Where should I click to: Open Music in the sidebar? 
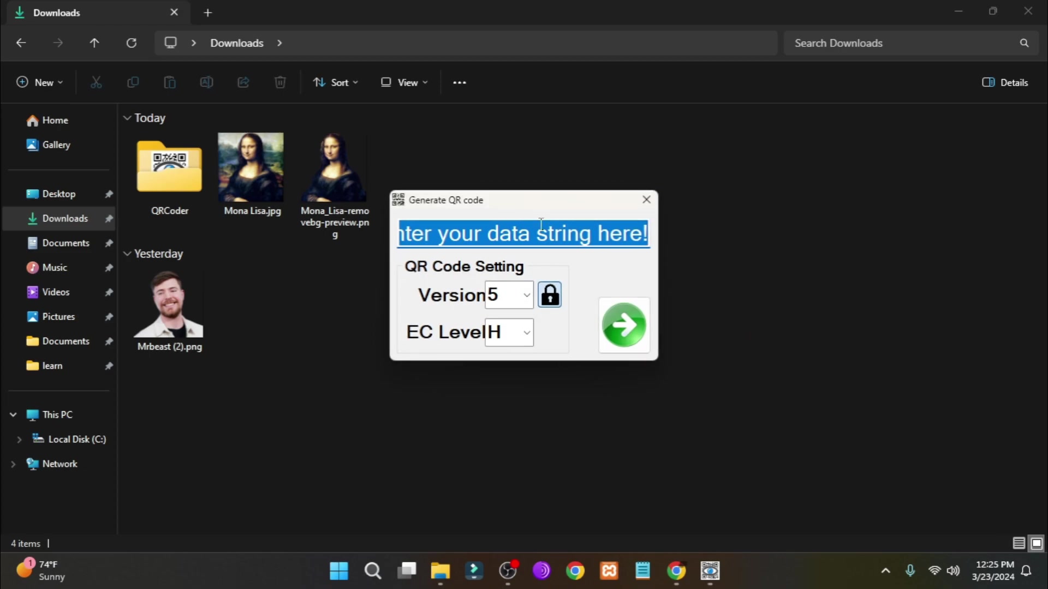pyautogui.click(x=55, y=267)
